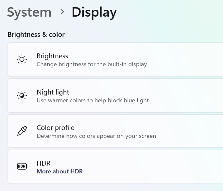223x191 pixels.
Task: Click the Night light half-sun icon
Action: (22, 95)
